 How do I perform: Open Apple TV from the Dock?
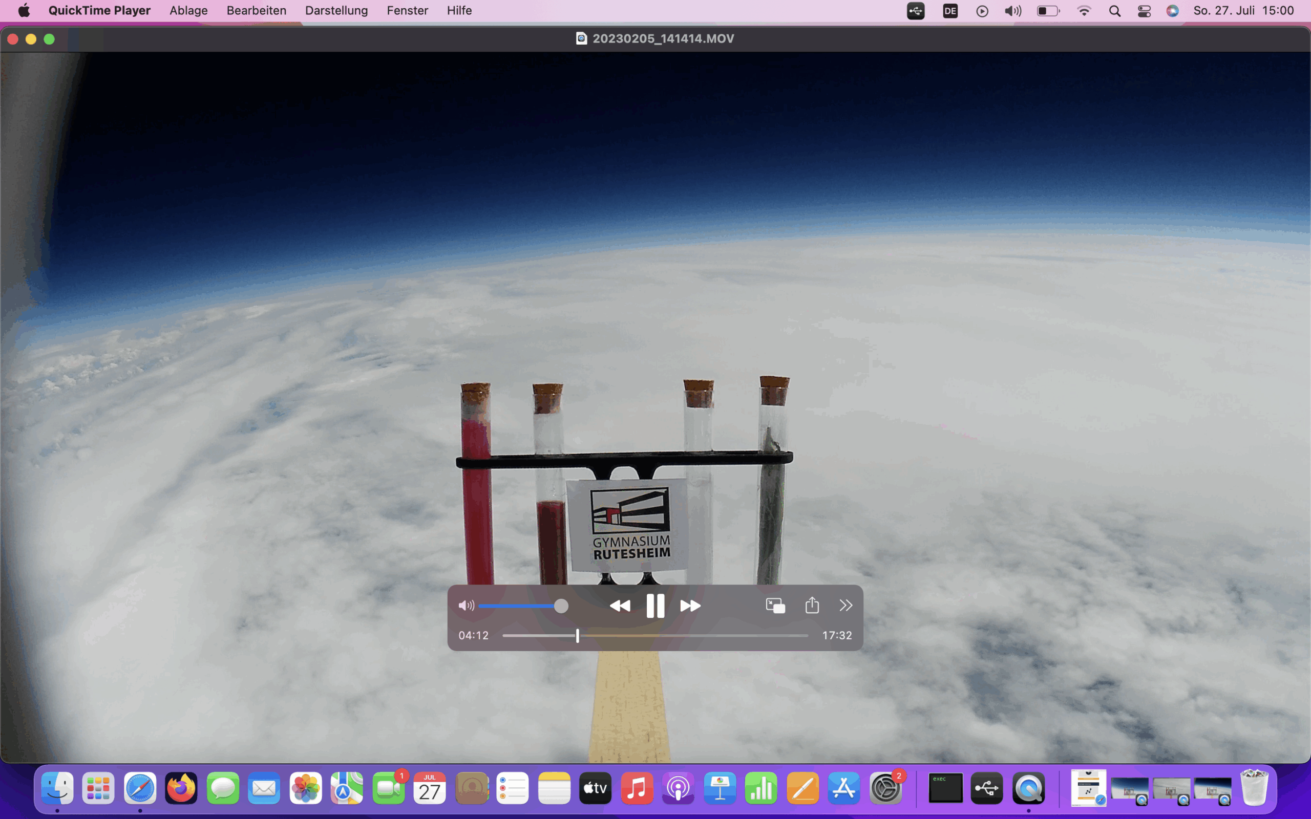[x=596, y=788]
